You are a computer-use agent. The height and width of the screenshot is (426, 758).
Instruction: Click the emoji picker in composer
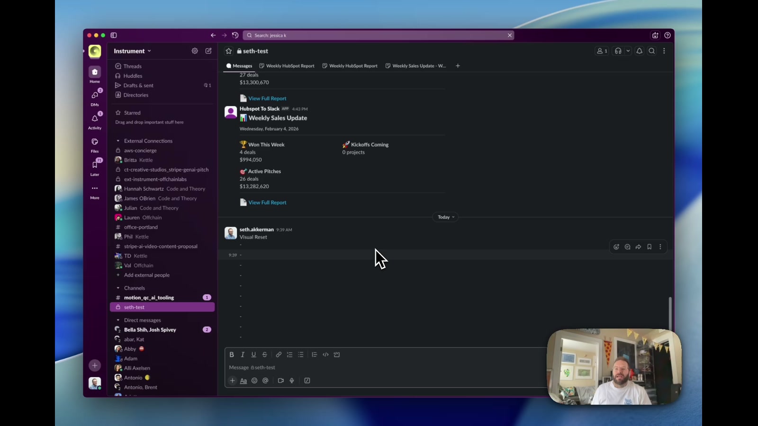click(x=254, y=381)
